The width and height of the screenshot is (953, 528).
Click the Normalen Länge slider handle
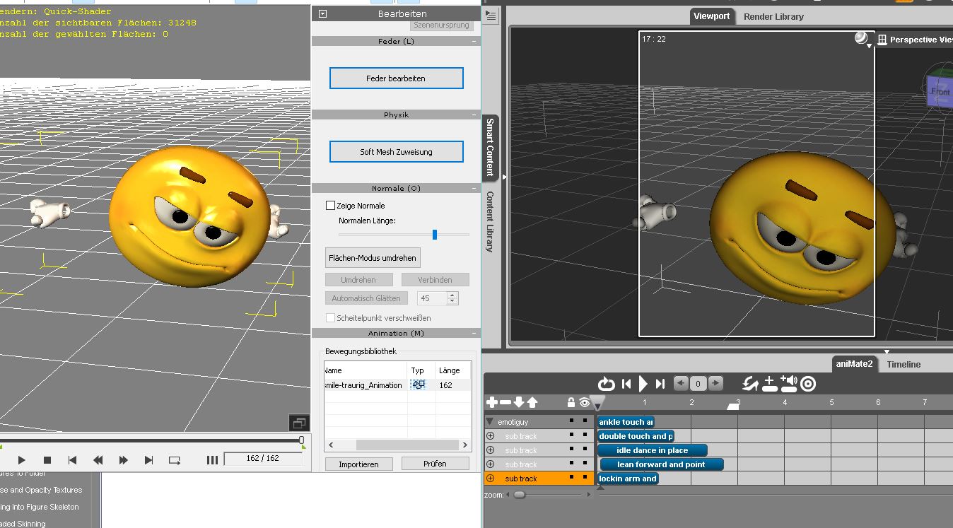tap(435, 235)
